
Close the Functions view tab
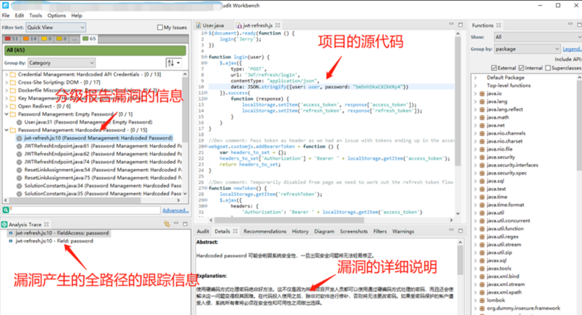pyautogui.click(x=499, y=25)
